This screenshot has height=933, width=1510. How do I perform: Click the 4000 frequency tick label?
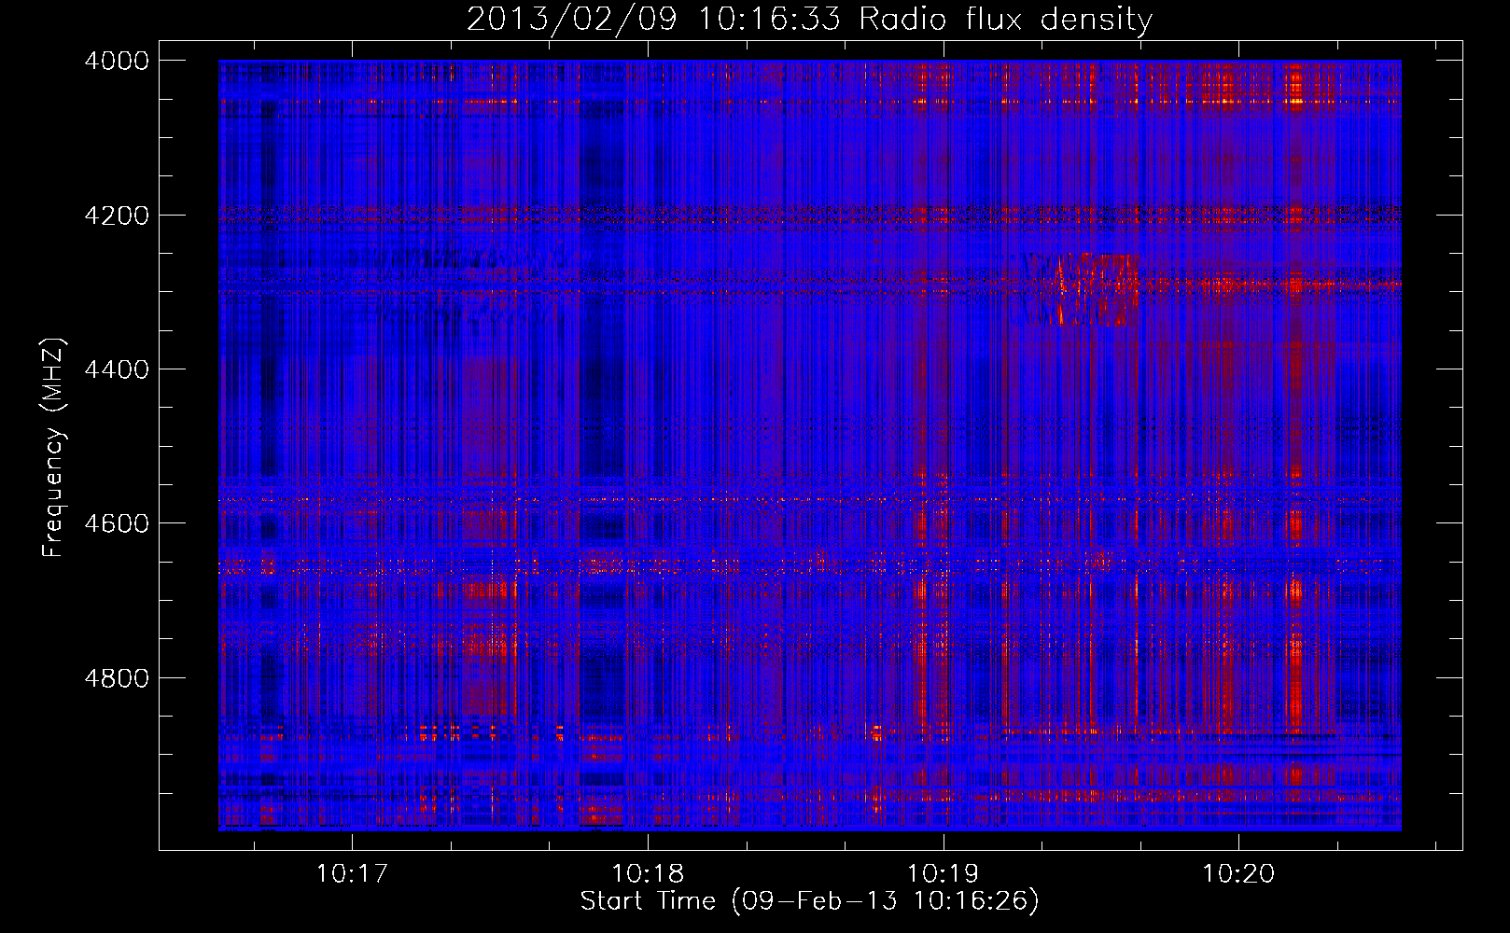(117, 61)
